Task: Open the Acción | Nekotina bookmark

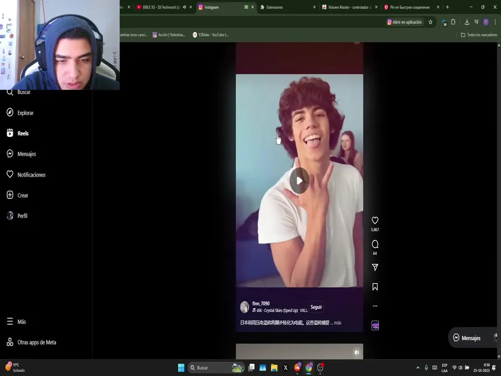Action: (x=169, y=35)
